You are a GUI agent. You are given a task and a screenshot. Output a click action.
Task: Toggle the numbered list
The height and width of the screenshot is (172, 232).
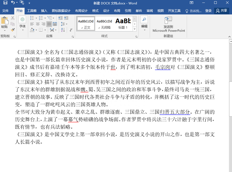[41, 18]
